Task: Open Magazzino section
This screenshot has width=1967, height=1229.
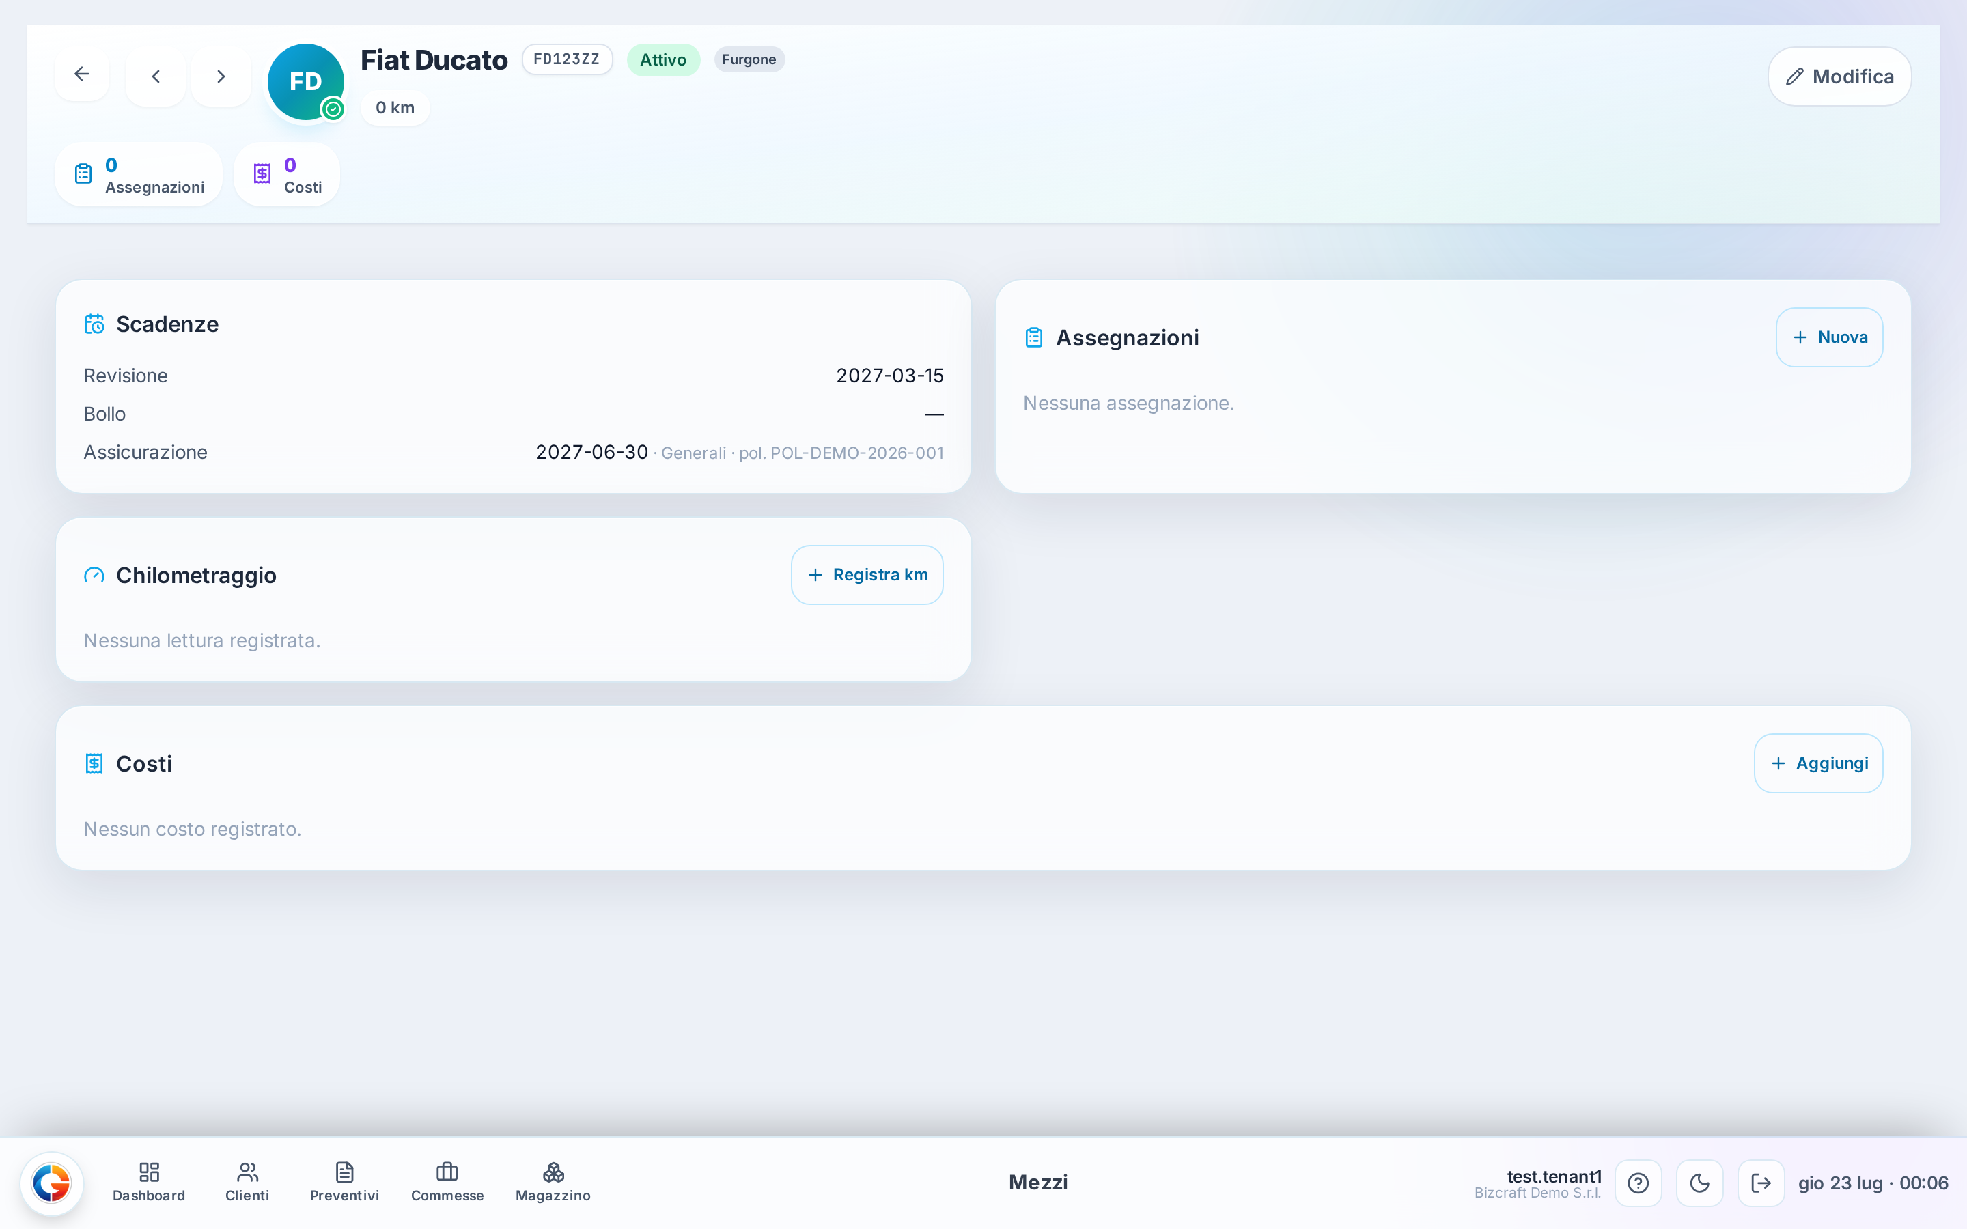Action: pos(553,1183)
